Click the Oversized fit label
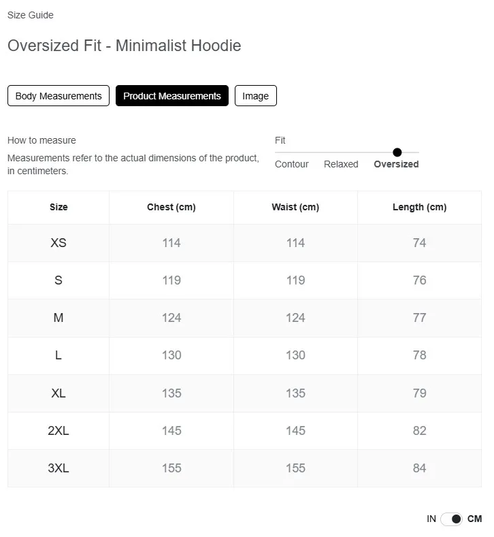 click(x=396, y=165)
